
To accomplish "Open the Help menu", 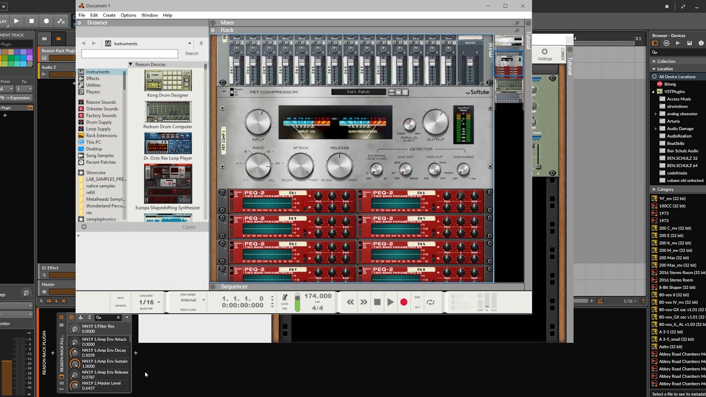I will click(168, 15).
